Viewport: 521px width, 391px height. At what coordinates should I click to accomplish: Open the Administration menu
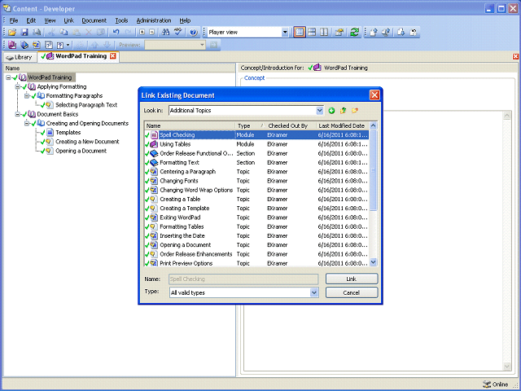[154, 20]
